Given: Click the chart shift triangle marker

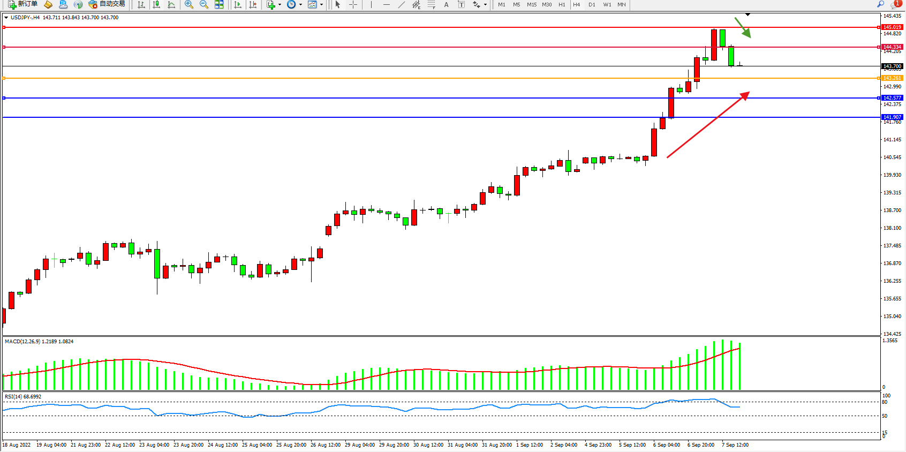Looking at the screenshot, I should [x=748, y=14].
